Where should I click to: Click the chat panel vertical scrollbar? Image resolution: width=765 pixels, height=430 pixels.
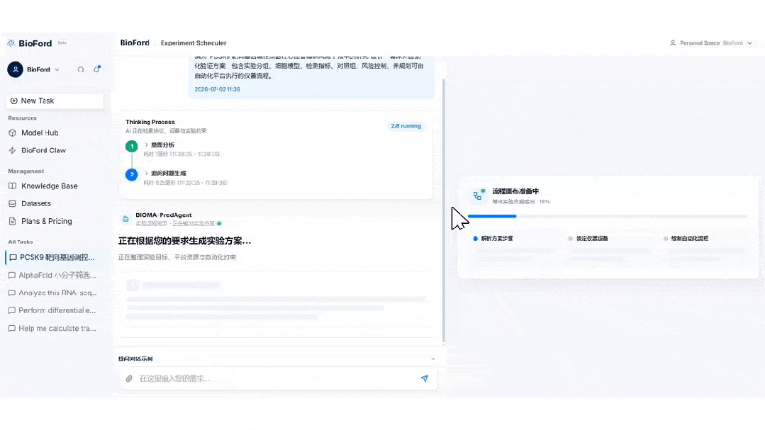pos(444,210)
